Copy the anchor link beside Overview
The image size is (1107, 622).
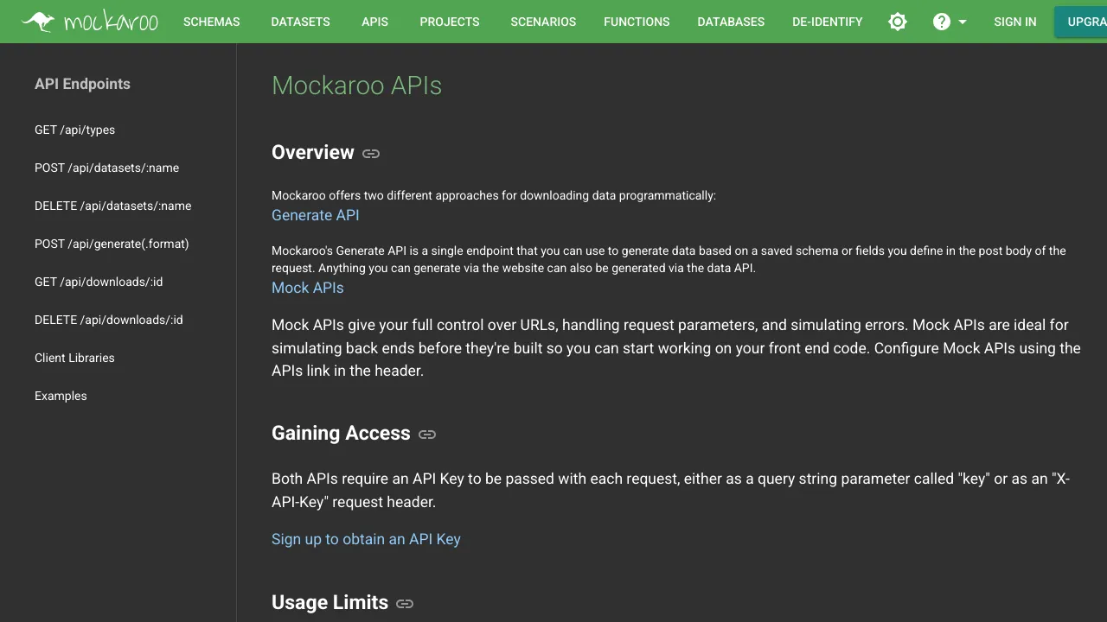[x=371, y=154]
